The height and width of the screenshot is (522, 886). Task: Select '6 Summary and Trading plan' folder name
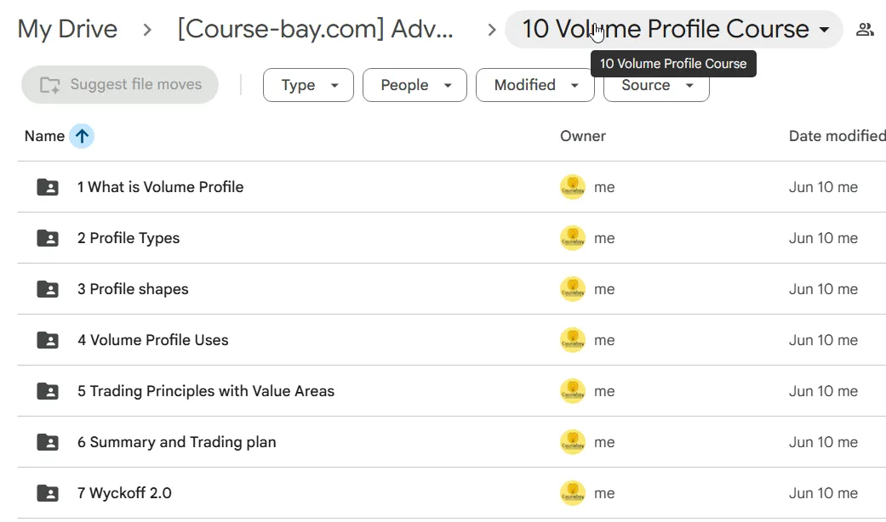click(177, 442)
